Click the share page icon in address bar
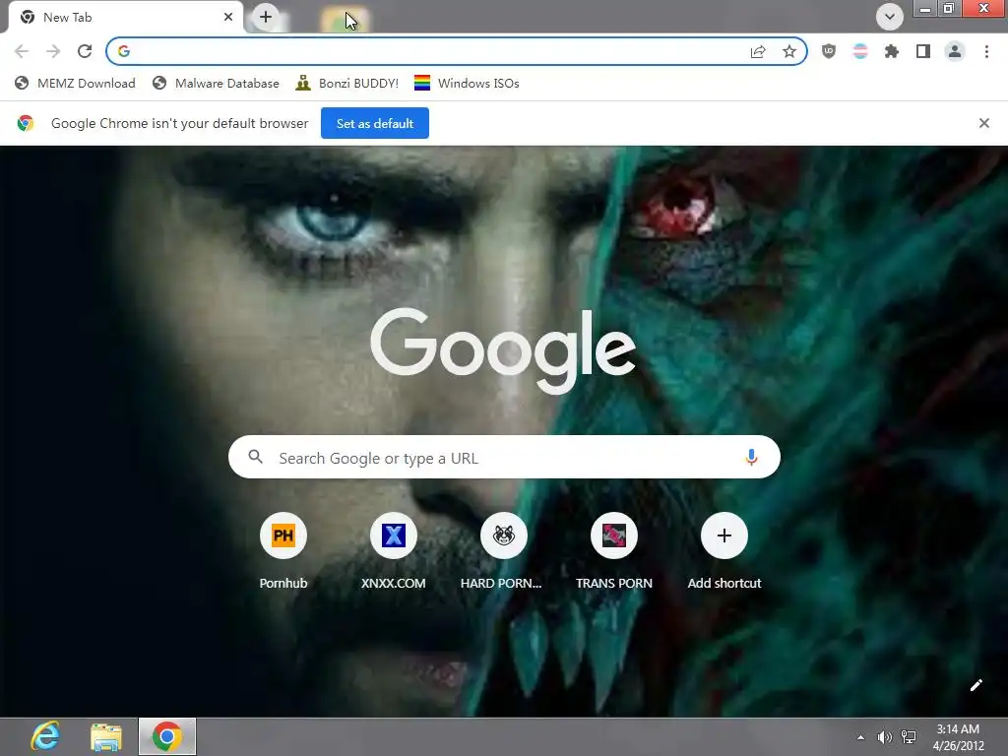Screen dimensions: 1008x756 (758, 51)
